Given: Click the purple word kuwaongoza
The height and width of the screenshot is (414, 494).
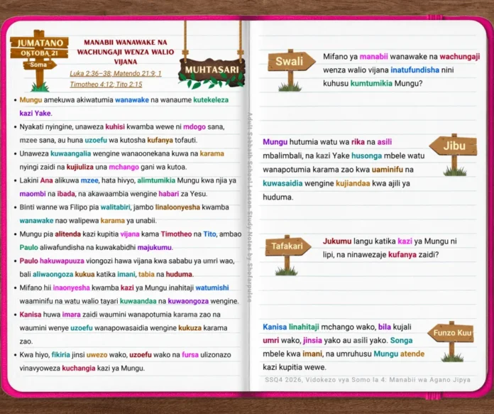Looking at the screenshot, I should 188,301.
